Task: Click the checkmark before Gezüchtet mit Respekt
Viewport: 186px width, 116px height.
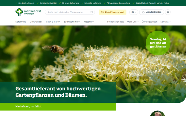Action: click(x=133, y=3)
